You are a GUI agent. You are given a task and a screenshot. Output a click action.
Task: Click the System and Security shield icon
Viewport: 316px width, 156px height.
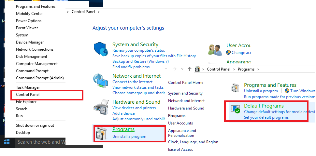pyautogui.click(x=100, y=49)
